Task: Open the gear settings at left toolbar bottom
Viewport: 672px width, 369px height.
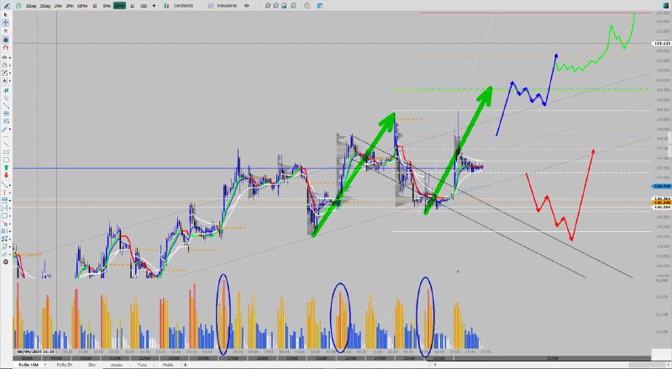Action: 6,261
